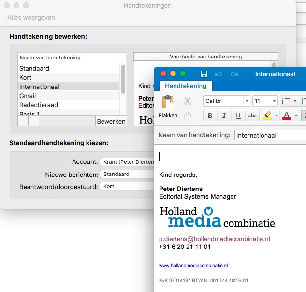The height and width of the screenshot is (292, 306).
Task: Click the Plakken clipboard icon
Action: 168,102
